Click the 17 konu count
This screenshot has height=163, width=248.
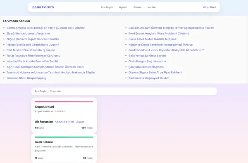(x=39, y=158)
